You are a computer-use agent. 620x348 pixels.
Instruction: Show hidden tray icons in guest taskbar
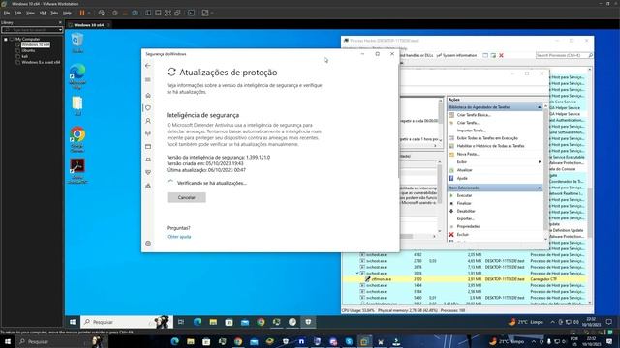(x=553, y=322)
